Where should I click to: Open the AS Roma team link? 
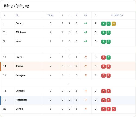pos(21,32)
